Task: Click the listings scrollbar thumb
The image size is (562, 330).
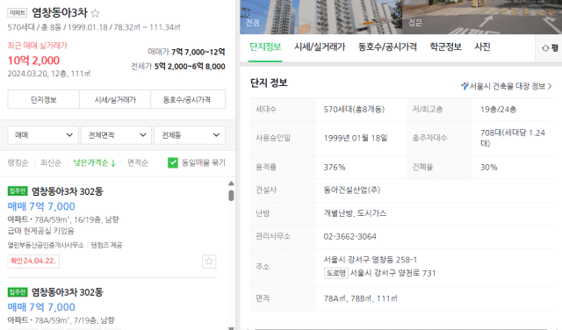Action: click(231, 195)
